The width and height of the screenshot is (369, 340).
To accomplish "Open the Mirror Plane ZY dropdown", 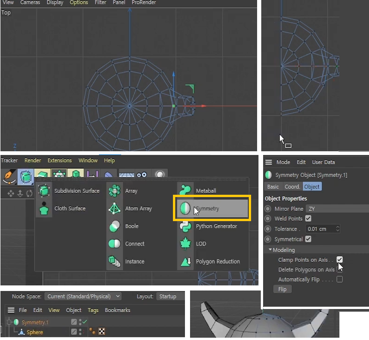I will click(x=337, y=209).
